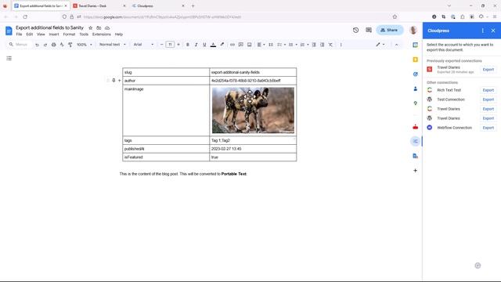Get more add-ons plus icon

pyautogui.click(x=416, y=171)
